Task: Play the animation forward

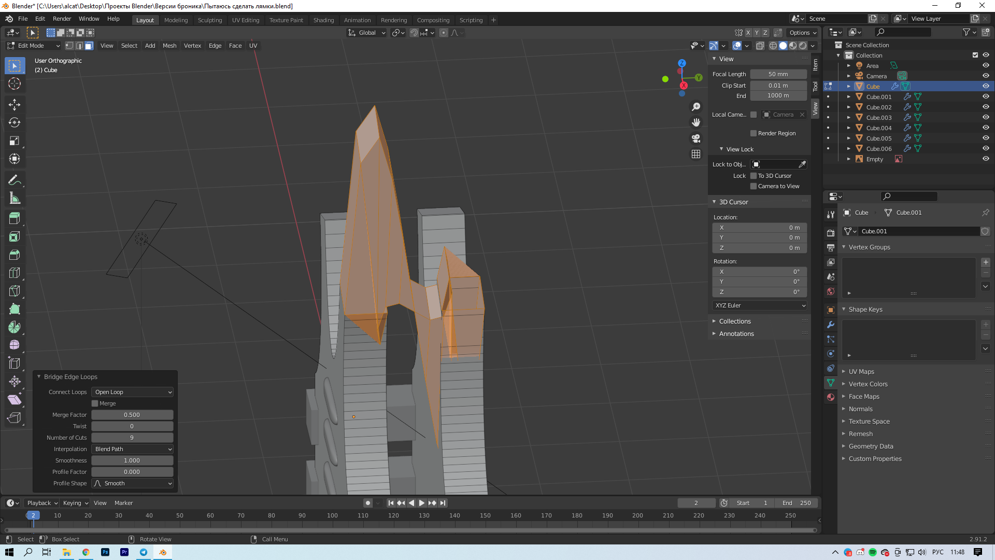Action: tap(421, 503)
